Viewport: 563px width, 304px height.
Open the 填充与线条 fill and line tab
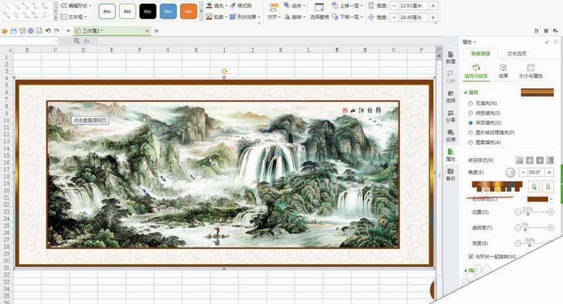point(476,72)
